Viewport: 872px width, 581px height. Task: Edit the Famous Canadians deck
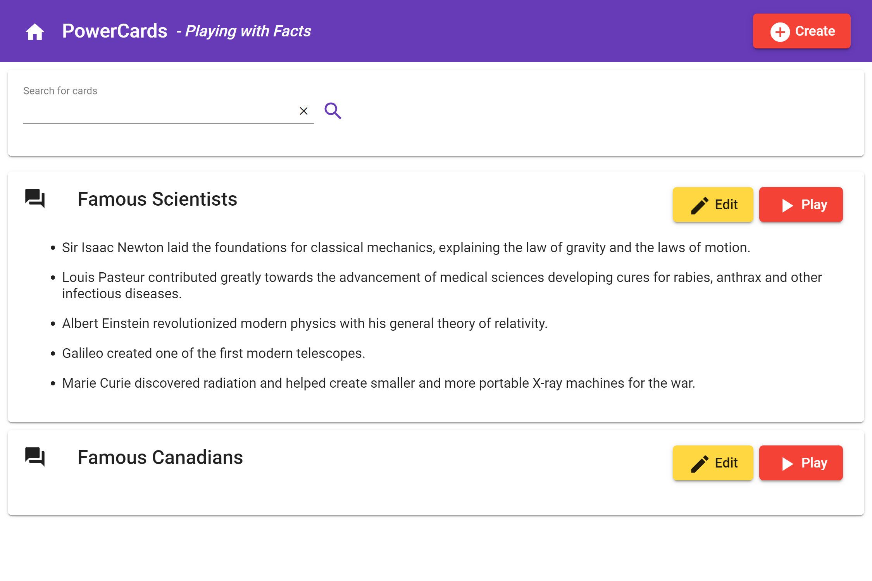click(x=713, y=463)
